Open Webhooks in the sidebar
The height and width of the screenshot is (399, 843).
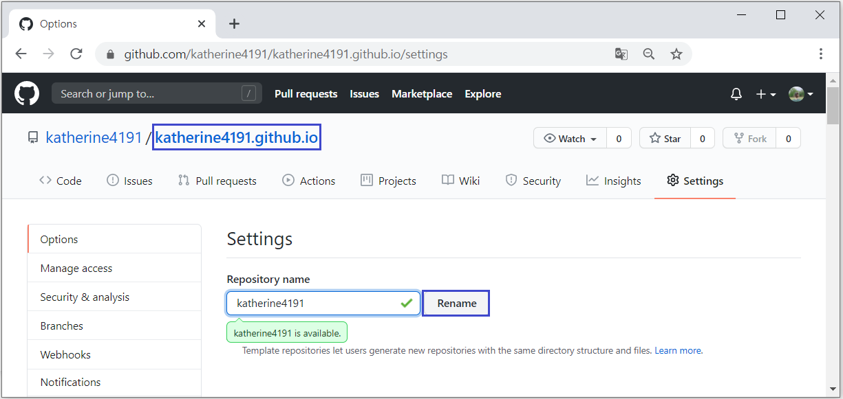point(114,354)
